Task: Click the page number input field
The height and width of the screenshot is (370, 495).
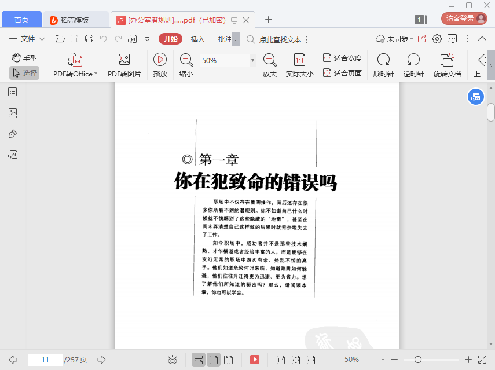Action: (45, 360)
